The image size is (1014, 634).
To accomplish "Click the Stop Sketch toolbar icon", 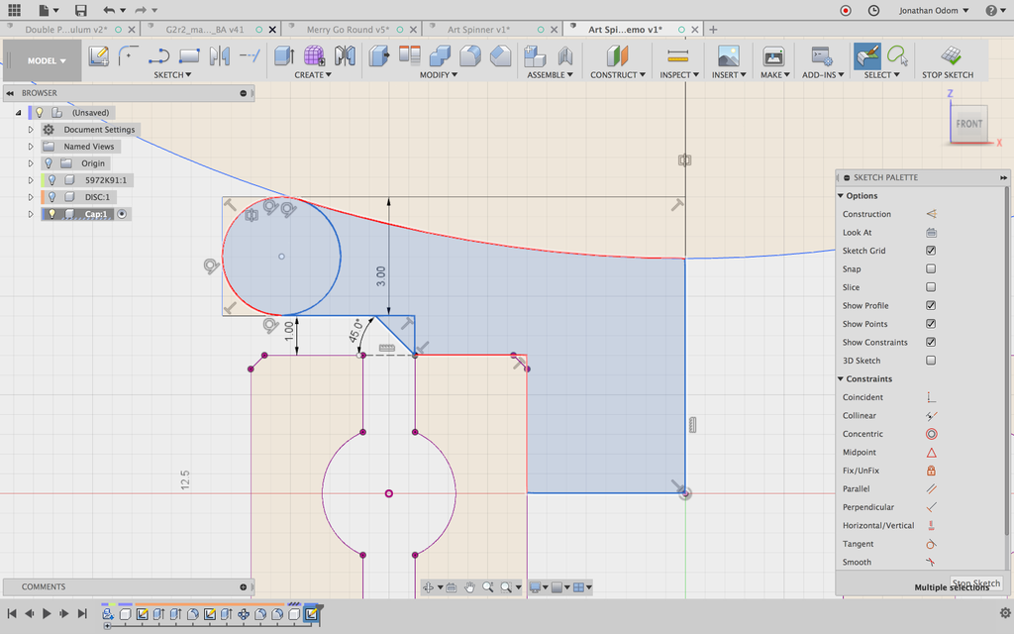I will (950, 56).
